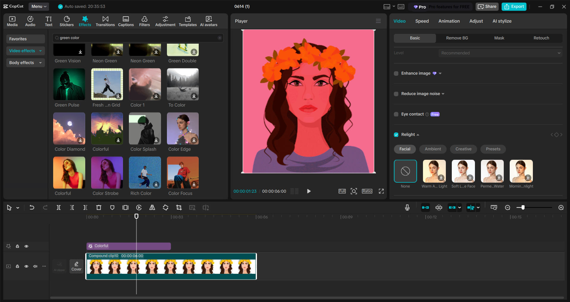
Task: Select the Split tool in the timeline toolbar
Action: coord(59,207)
